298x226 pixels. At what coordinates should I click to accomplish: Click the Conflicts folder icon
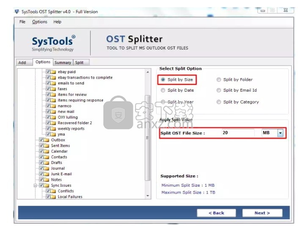[53, 191]
